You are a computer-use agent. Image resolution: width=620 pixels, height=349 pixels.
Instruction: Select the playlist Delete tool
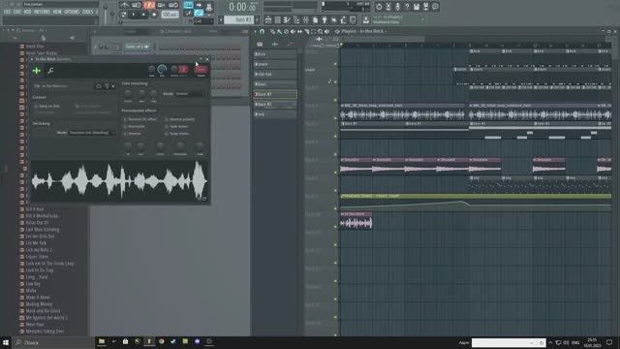[x=287, y=31]
